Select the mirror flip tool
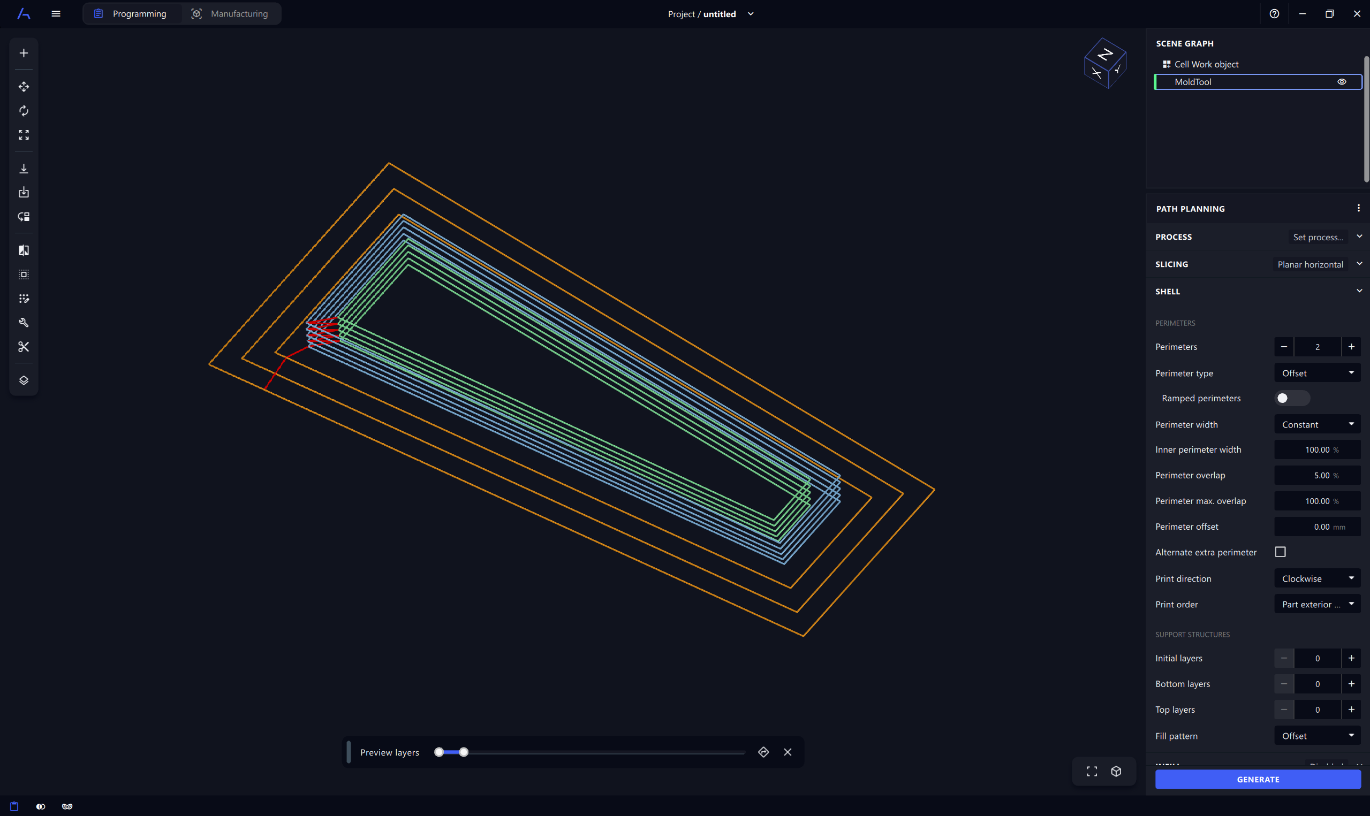1370x816 pixels. [24, 251]
